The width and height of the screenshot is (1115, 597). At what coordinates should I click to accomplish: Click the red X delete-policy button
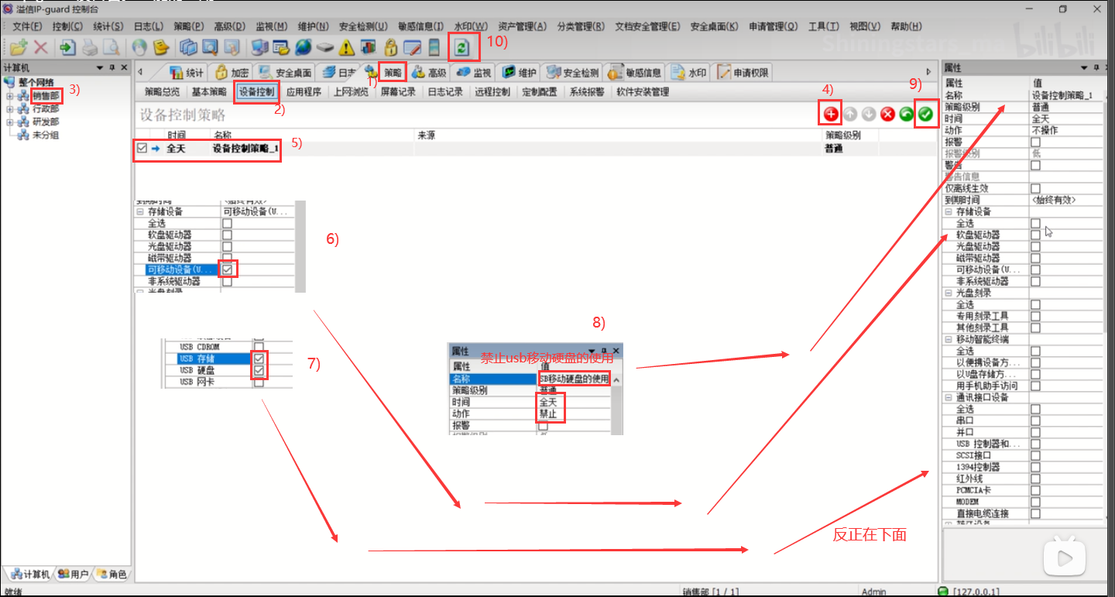(x=887, y=114)
